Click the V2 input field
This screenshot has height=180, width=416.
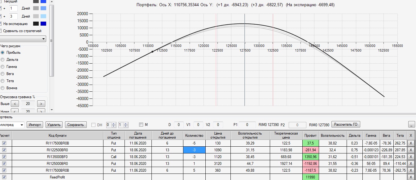[218, 125]
